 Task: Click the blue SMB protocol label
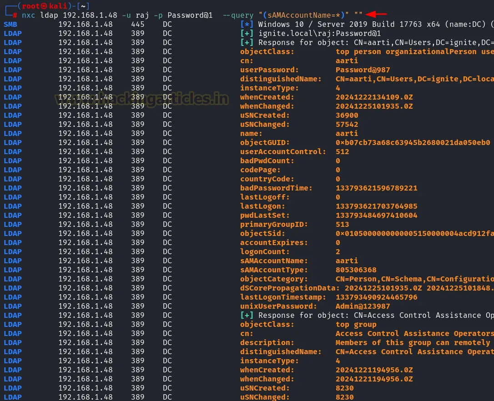[10, 24]
